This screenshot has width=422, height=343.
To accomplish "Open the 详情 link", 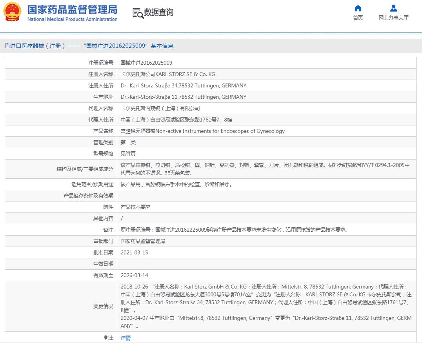I will coord(126,338).
